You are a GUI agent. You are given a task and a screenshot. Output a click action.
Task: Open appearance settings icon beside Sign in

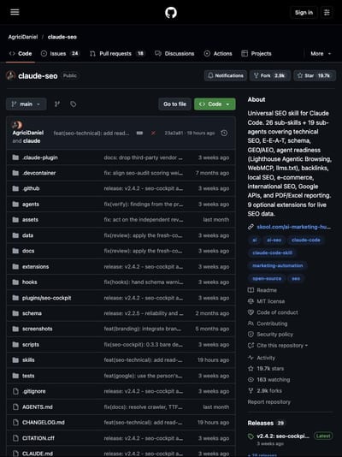pyautogui.click(x=327, y=13)
